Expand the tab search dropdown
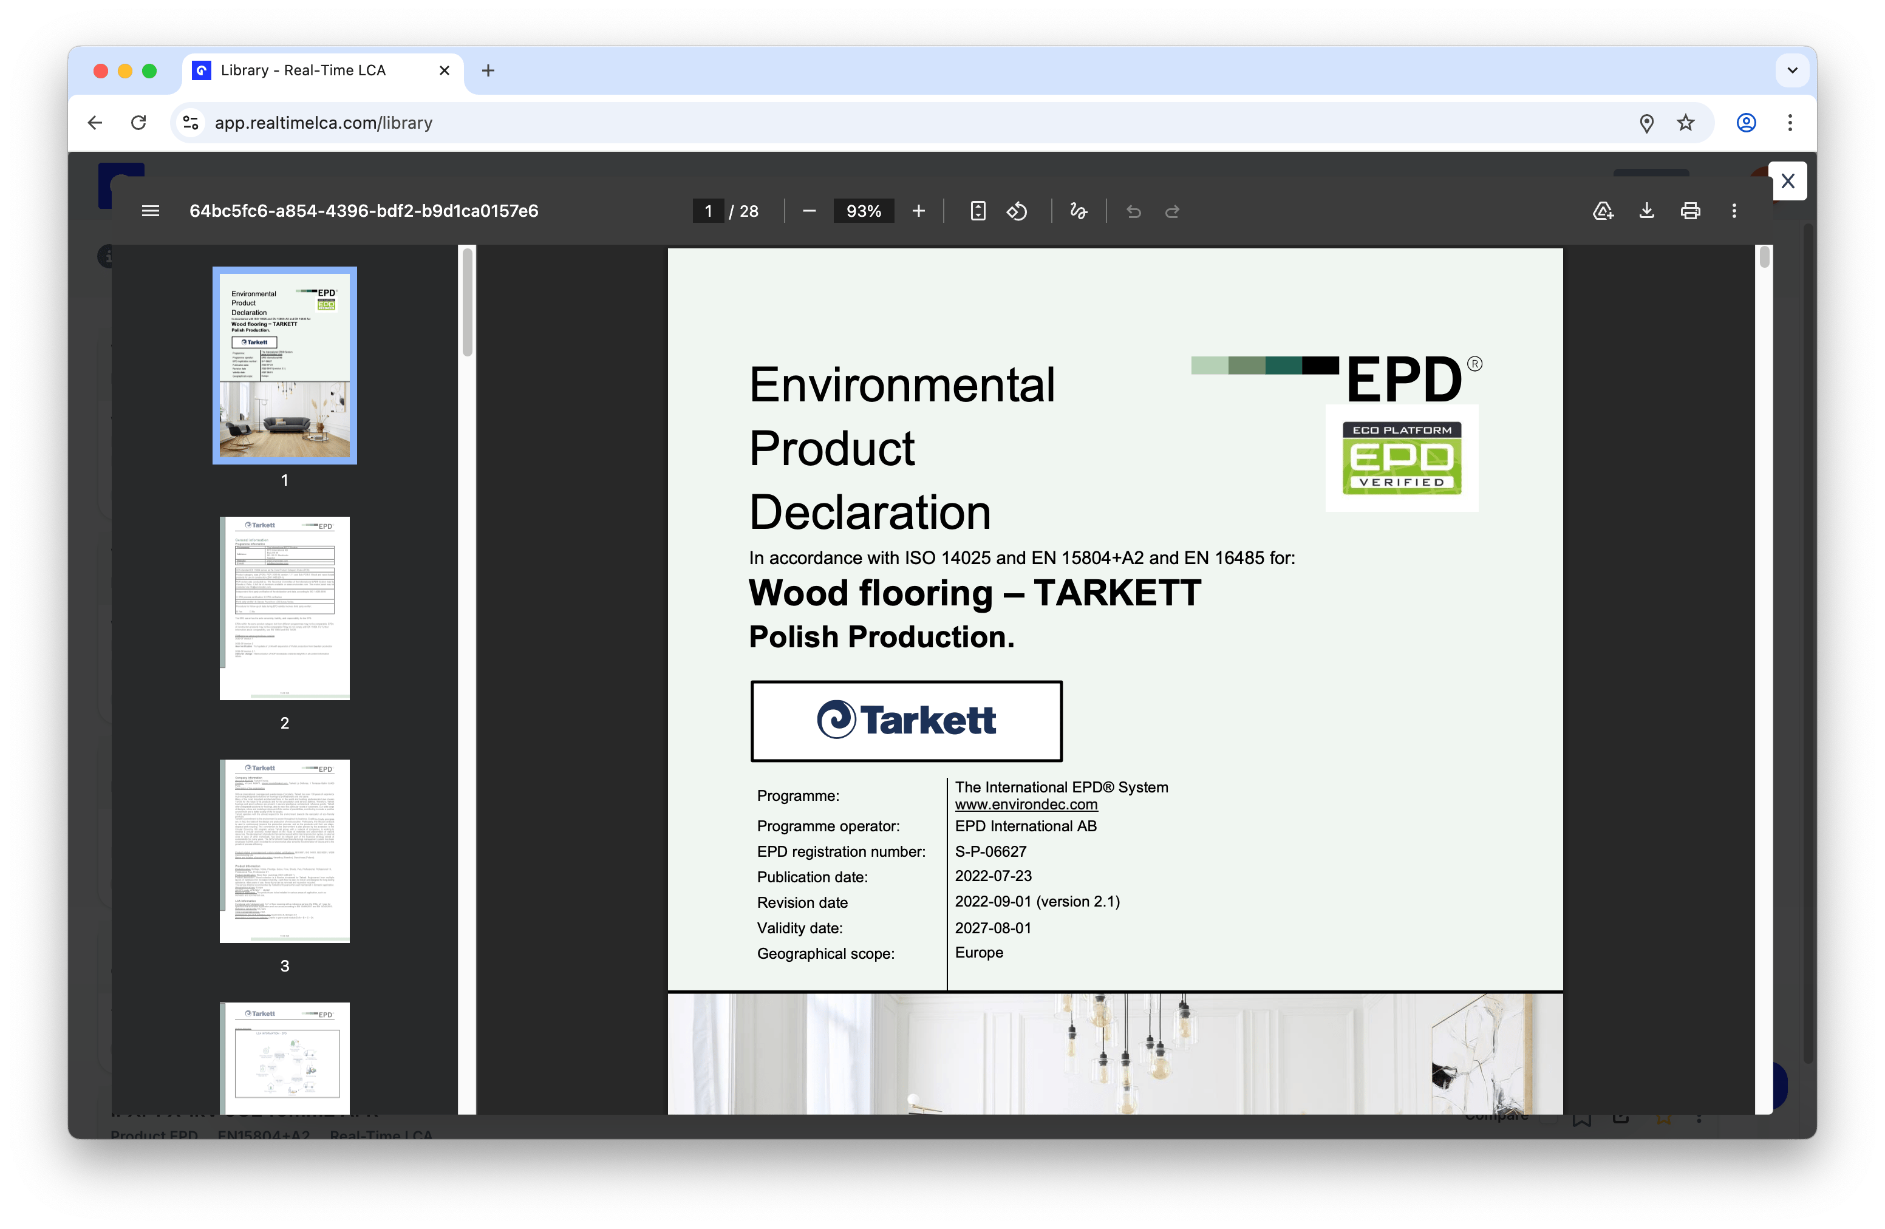This screenshot has width=1885, height=1229. coord(1792,70)
